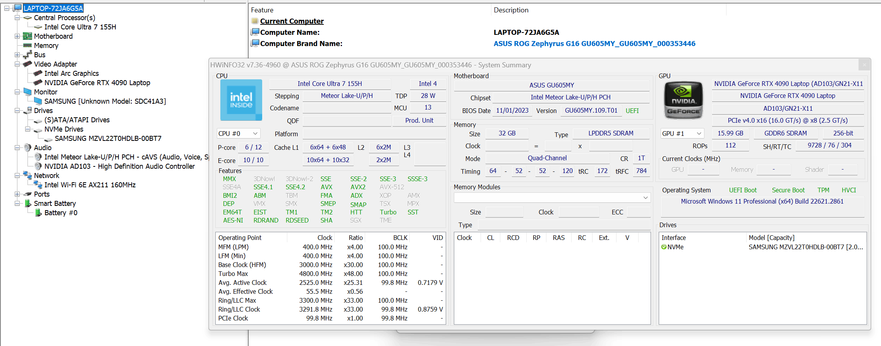Click the LPDDR5 SDRAM memory type value
The height and width of the screenshot is (346, 881).
click(x=611, y=133)
